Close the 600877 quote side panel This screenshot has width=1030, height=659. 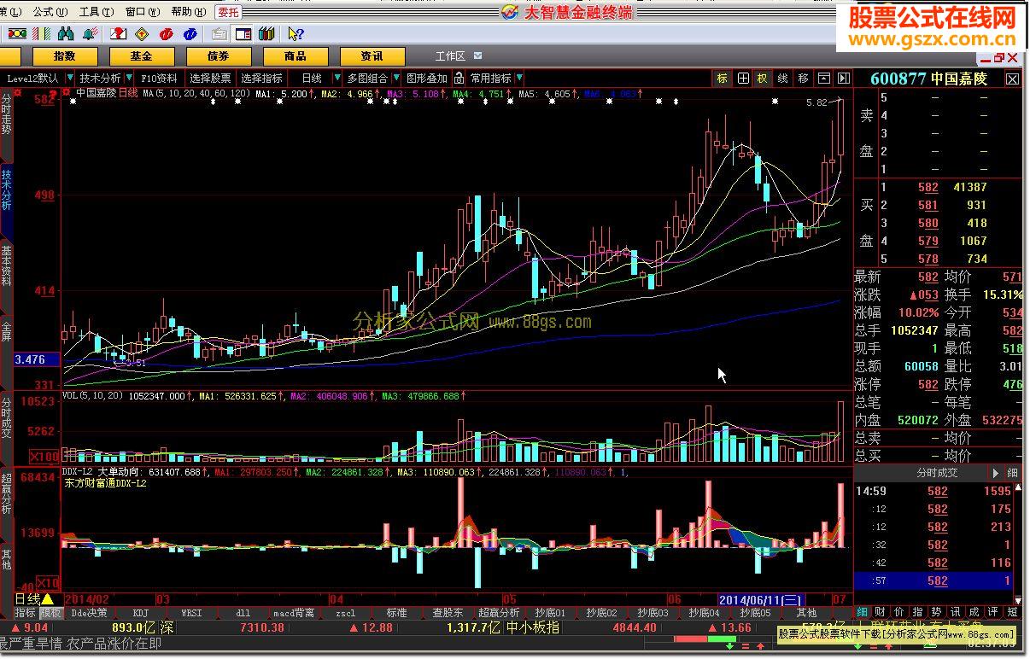(1012, 79)
